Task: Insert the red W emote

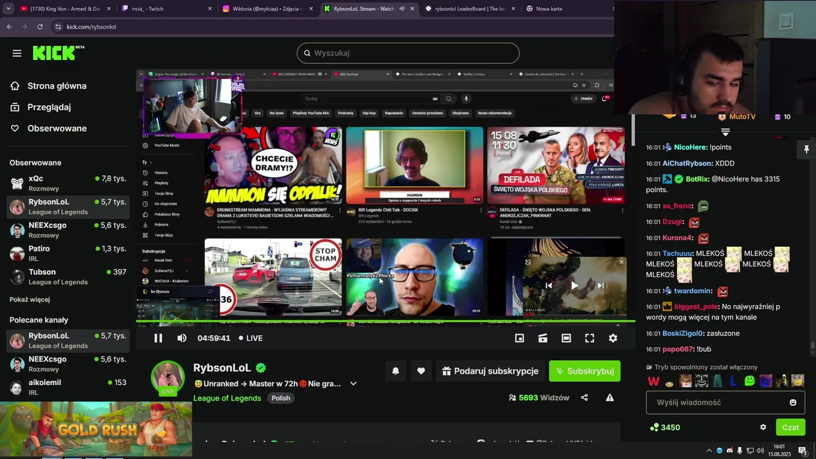Action: pos(653,381)
